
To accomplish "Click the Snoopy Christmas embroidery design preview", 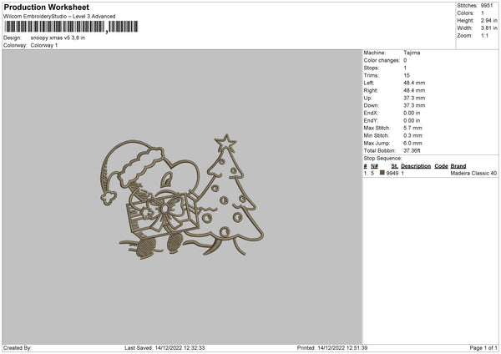I will pyautogui.click(x=182, y=195).
